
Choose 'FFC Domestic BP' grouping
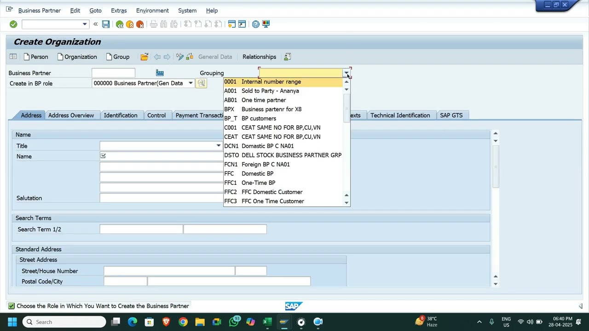coord(283,174)
